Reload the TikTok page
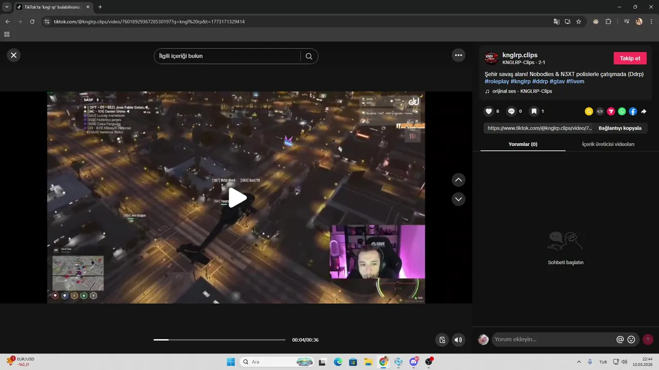 click(32, 22)
